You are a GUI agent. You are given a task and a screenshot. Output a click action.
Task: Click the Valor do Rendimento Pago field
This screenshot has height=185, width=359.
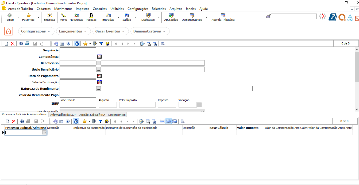coord(78,95)
